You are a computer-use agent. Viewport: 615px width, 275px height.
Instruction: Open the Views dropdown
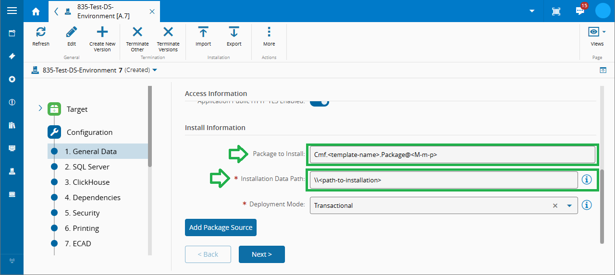pyautogui.click(x=597, y=32)
